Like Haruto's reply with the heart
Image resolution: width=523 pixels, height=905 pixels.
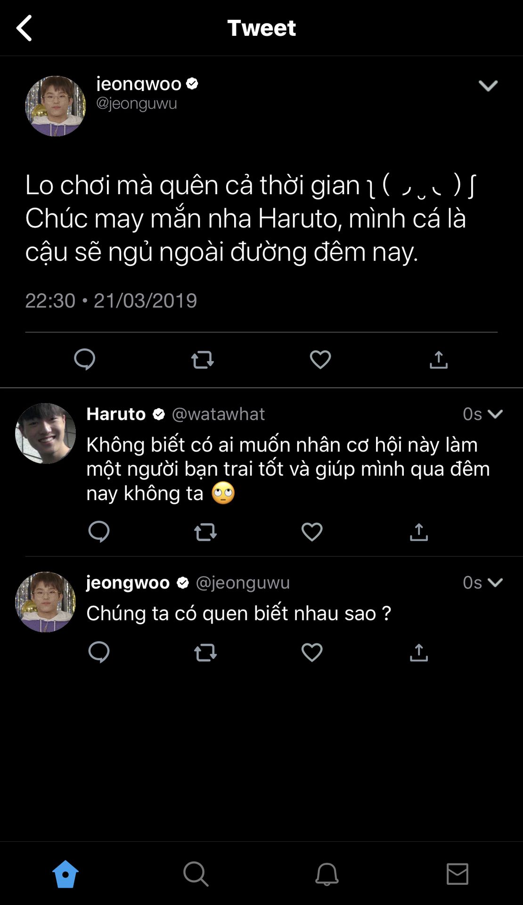coord(312,532)
